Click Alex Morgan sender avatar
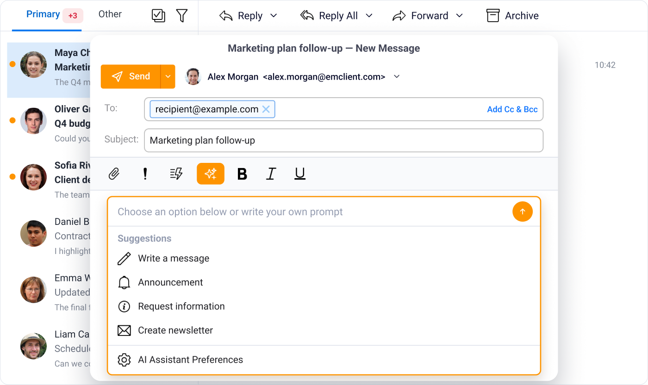The width and height of the screenshot is (648, 385). pos(193,76)
